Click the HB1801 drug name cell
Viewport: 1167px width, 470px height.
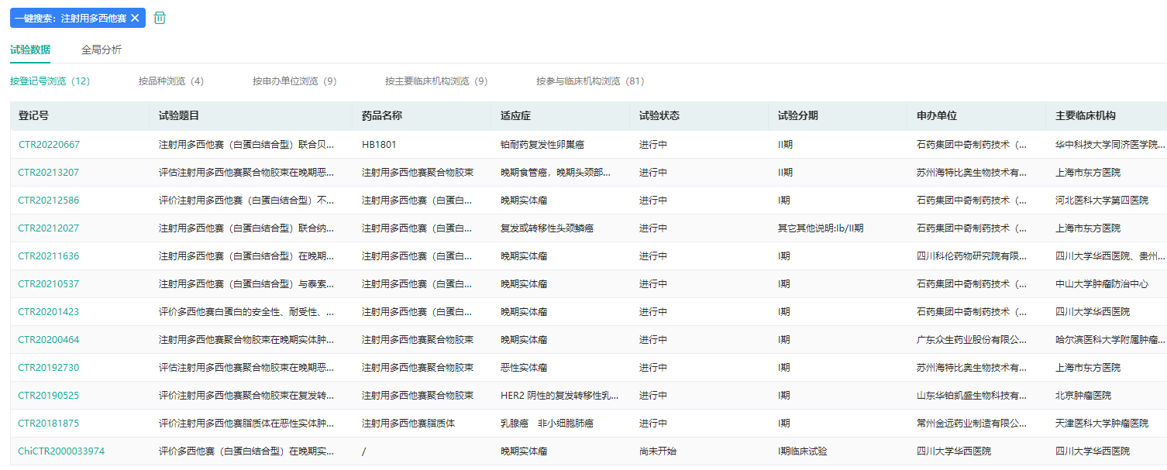[379, 145]
